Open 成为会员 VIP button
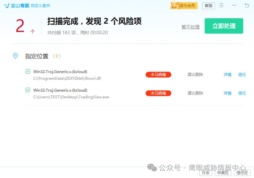254x178 pixels. (184, 6)
